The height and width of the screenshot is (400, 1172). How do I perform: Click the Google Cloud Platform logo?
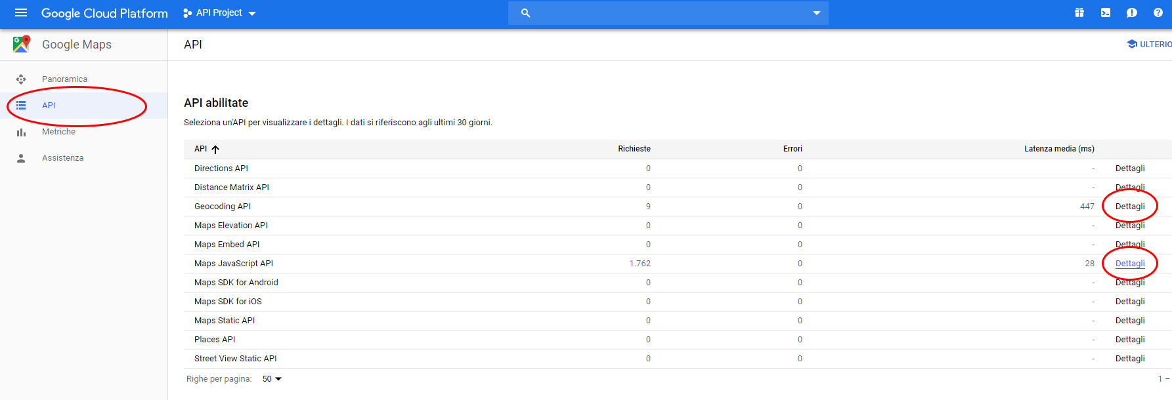[104, 13]
